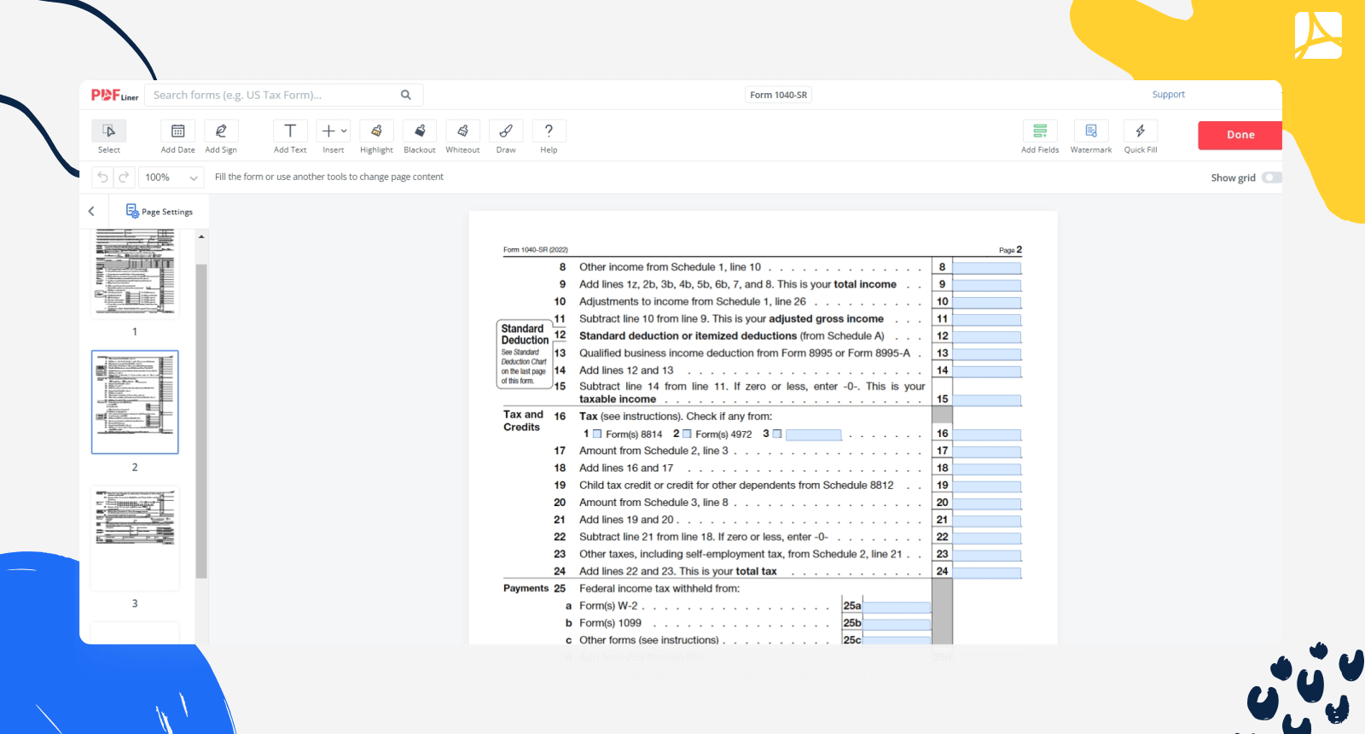The image size is (1365, 734).
Task: Open Page Settings
Action: coord(160,211)
